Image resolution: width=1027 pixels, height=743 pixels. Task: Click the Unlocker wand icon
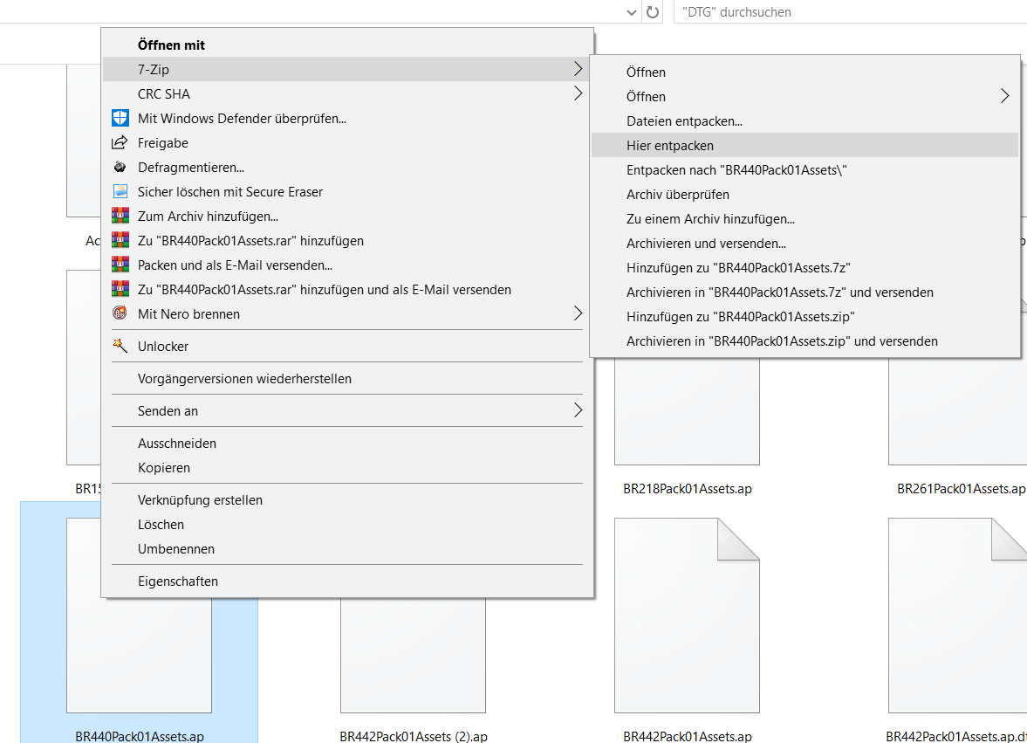120,345
